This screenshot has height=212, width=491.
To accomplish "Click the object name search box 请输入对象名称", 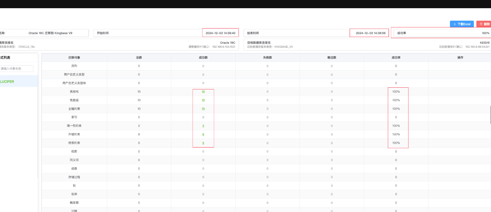I will [x=17, y=68].
